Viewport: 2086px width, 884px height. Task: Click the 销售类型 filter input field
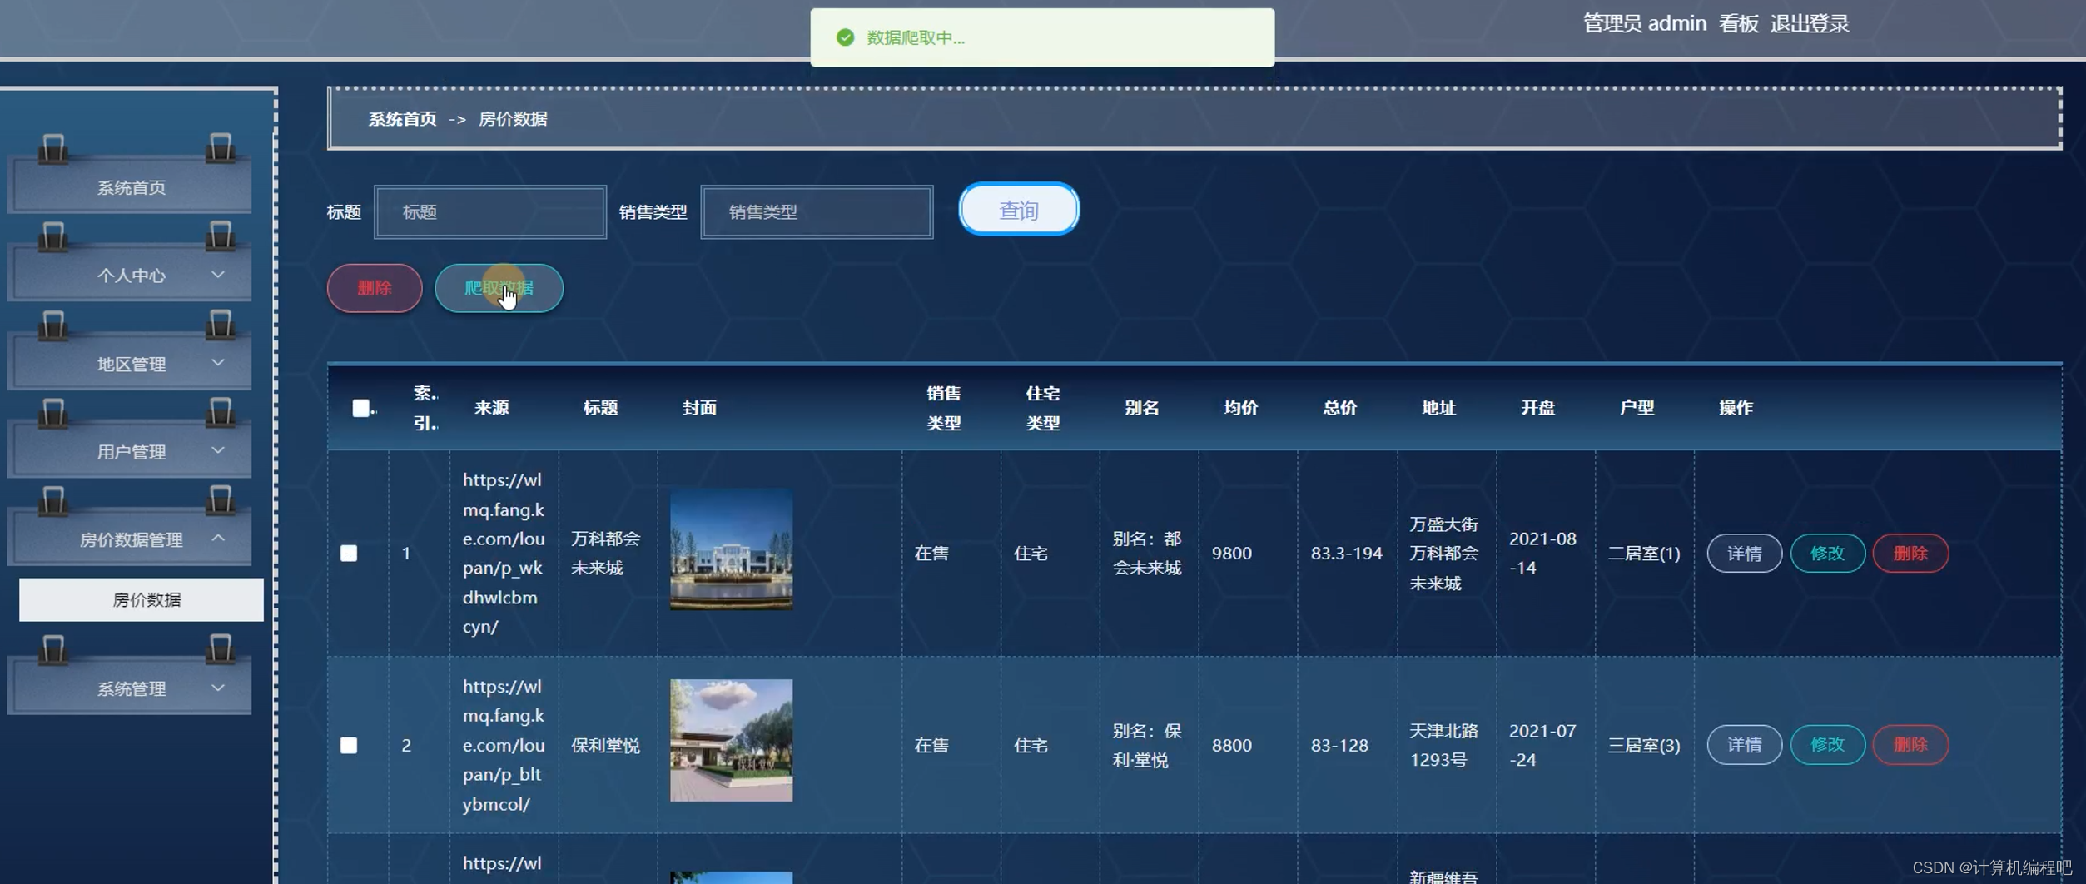point(816,212)
